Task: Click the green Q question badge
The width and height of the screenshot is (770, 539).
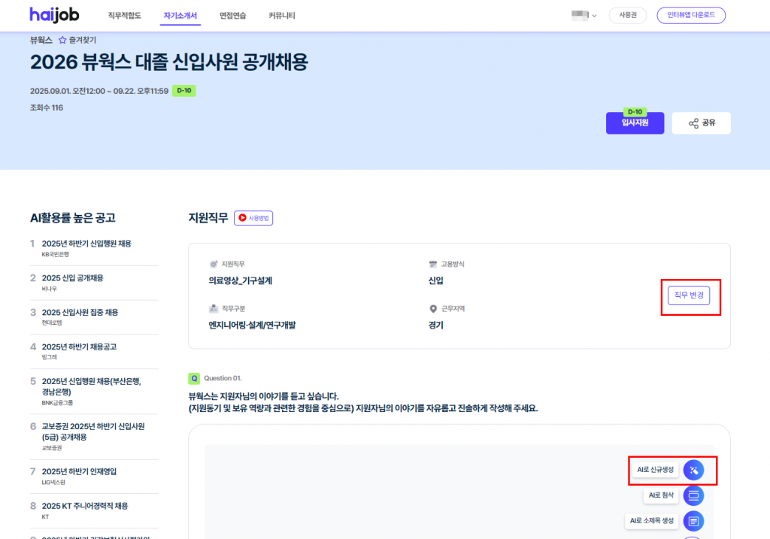Action: [194, 378]
